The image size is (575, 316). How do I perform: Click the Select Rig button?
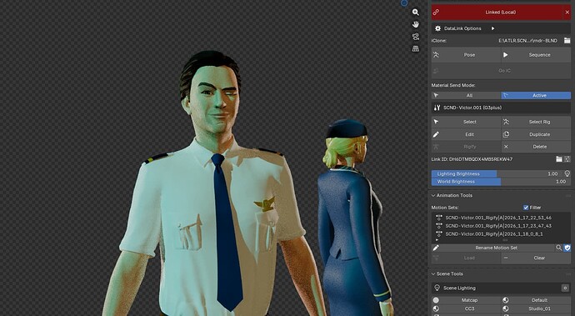(x=536, y=122)
